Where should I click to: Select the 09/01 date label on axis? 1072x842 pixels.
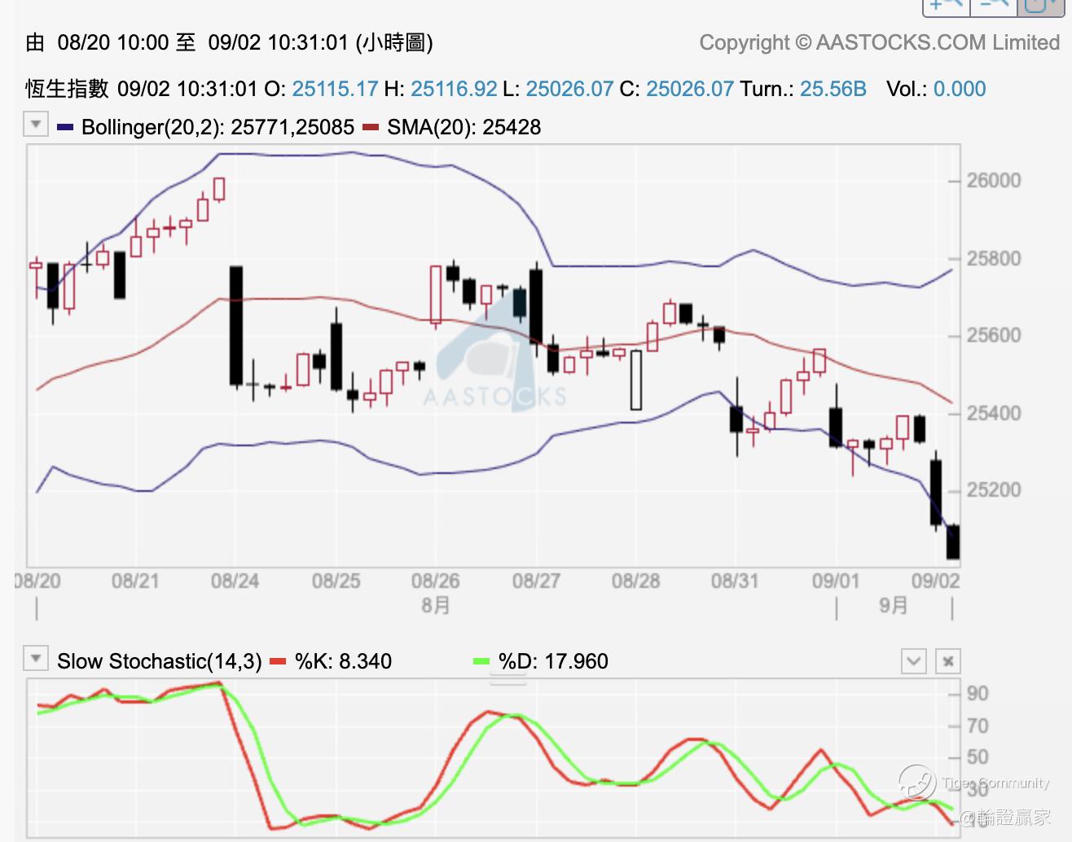tap(836, 581)
